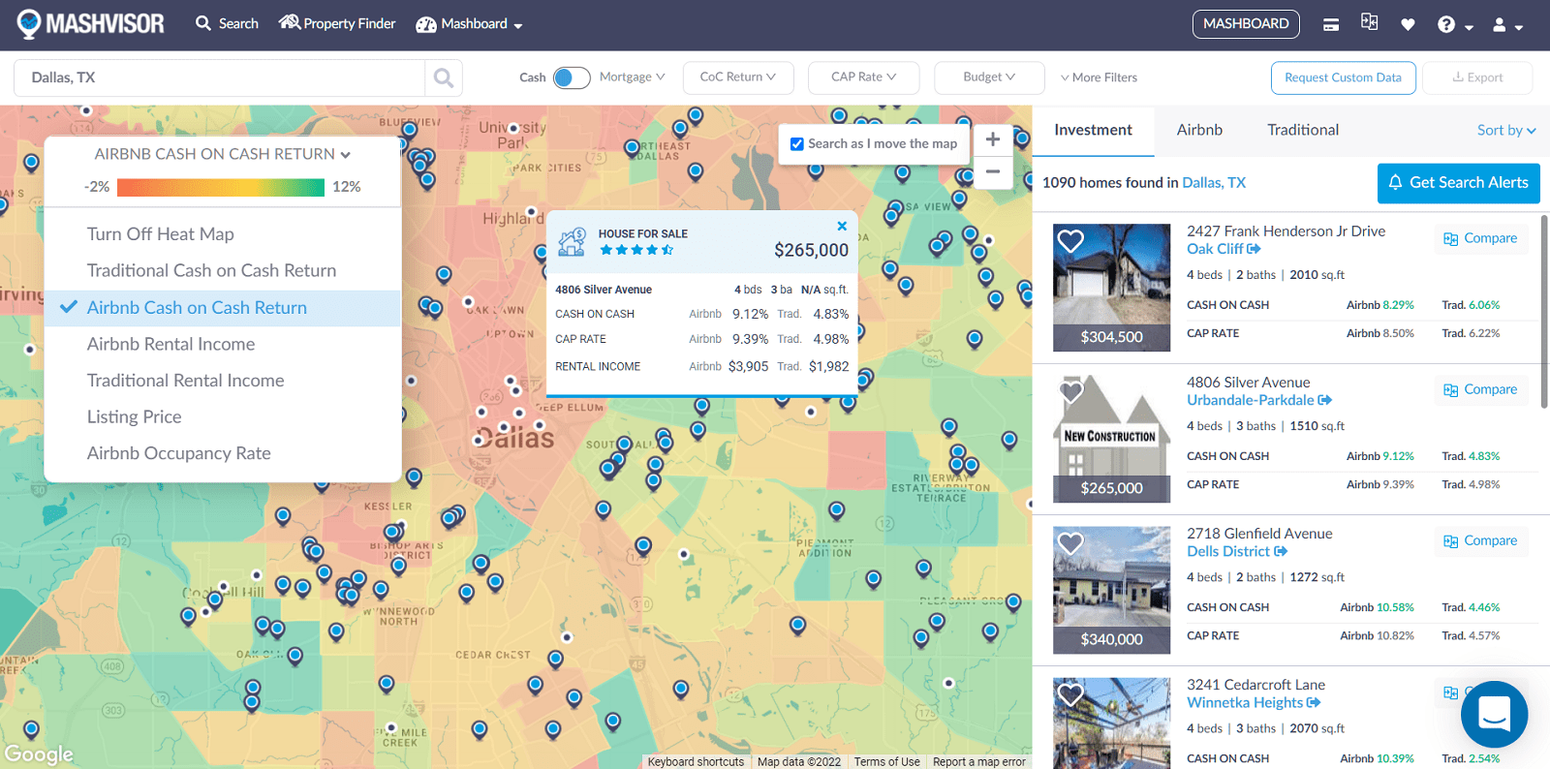The height and width of the screenshot is (769, 1550).
Task: Open Property Finder from navigation
Action: pos(337,23)
